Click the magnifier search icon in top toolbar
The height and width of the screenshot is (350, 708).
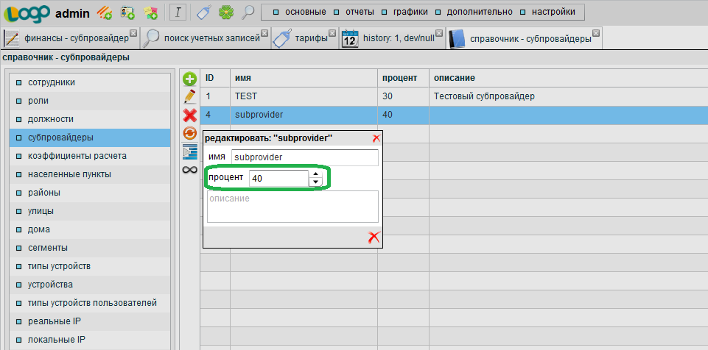coord(248,12)
